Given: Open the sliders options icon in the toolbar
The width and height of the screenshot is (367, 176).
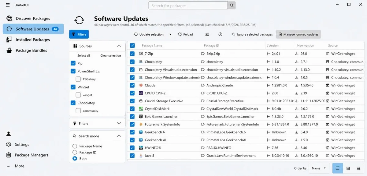Looking at the screenshot, I should click(x=207, y=34).
